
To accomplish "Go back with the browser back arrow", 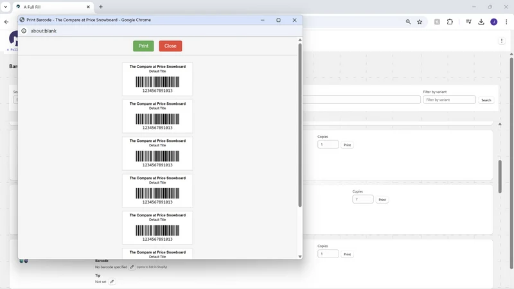I will 6,22.
